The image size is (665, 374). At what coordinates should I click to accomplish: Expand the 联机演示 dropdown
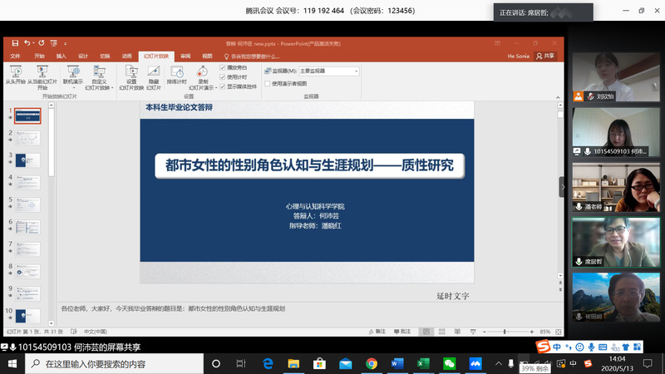pyautogui.click(x=72, y=86)
